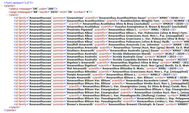Select "Amaranthus Viridis Auct. Non L." scientific name
Screen dimensions: 189x113
(x=148, y=84)
